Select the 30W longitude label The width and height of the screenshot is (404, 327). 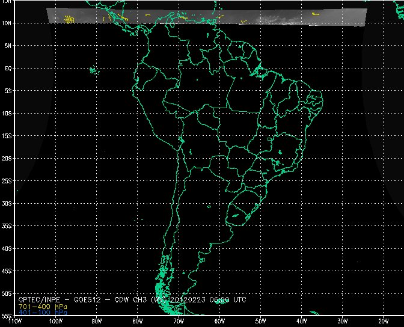coord(343,322)
